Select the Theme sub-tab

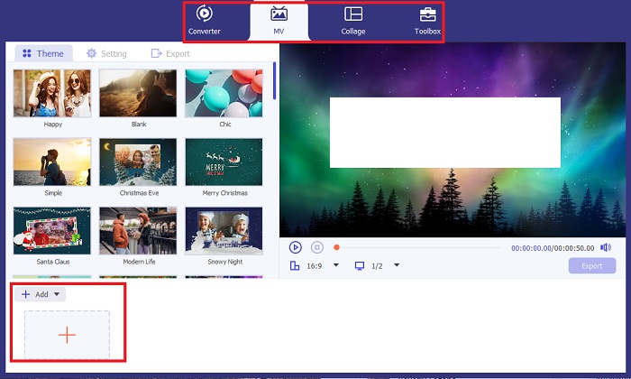tap(43, 53)
